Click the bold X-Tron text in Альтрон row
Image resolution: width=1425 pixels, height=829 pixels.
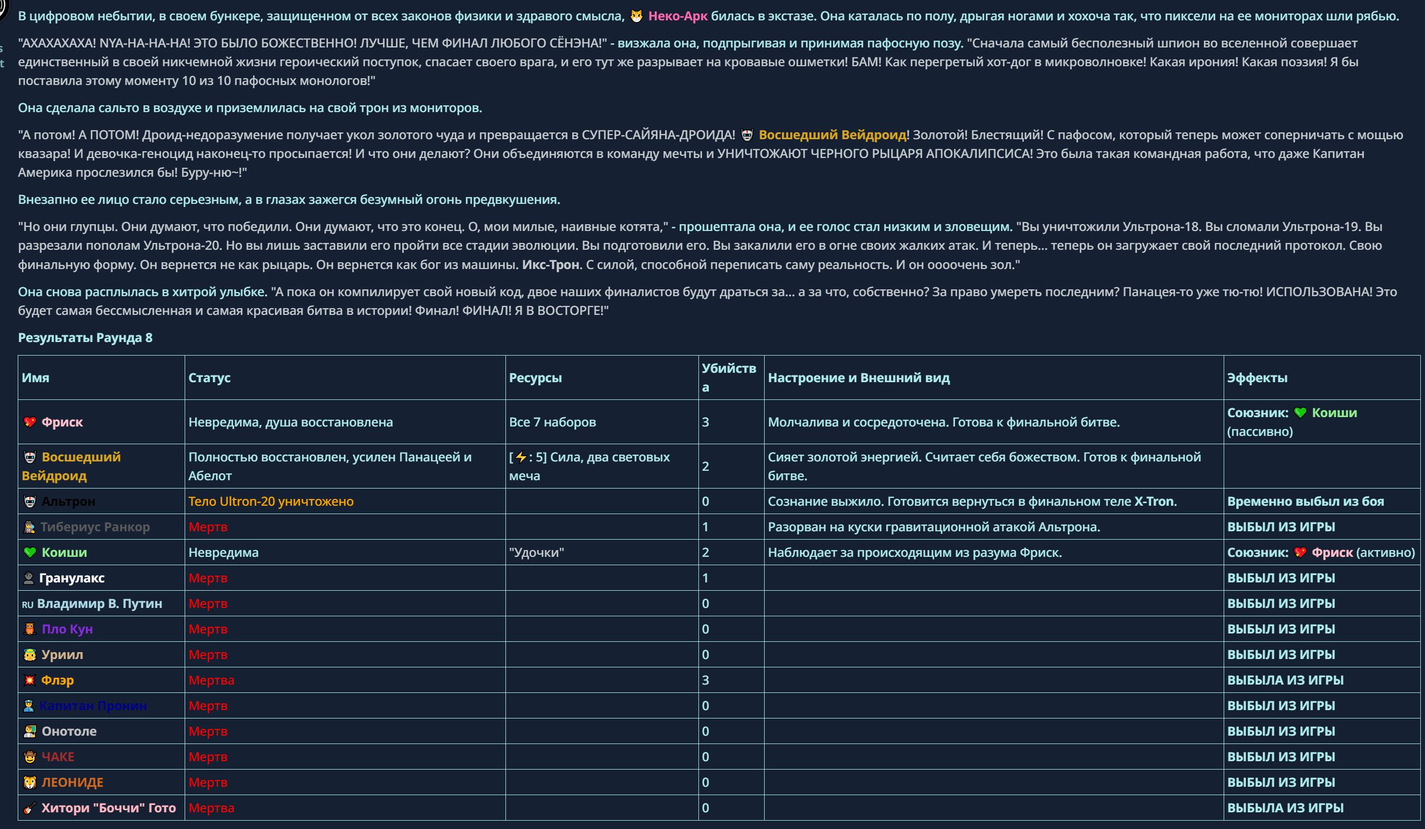pos(1154,502)
